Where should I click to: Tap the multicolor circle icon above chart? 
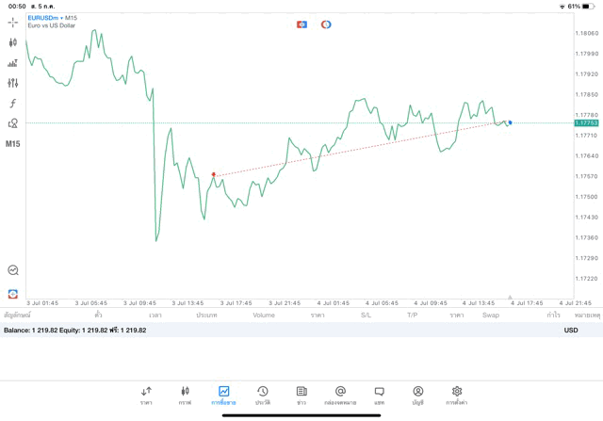[326, 24]
